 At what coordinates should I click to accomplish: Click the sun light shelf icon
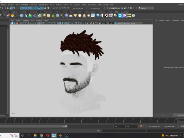tap(89, 16)
